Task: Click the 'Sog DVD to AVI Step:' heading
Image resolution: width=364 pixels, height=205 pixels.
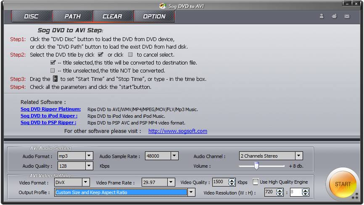Action: click(x=70, y=30)
